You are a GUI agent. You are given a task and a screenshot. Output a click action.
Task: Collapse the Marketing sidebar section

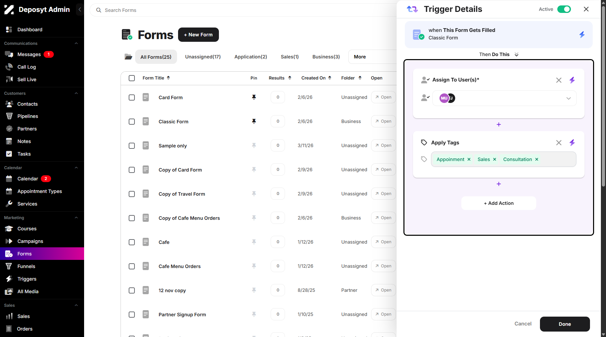76,218
